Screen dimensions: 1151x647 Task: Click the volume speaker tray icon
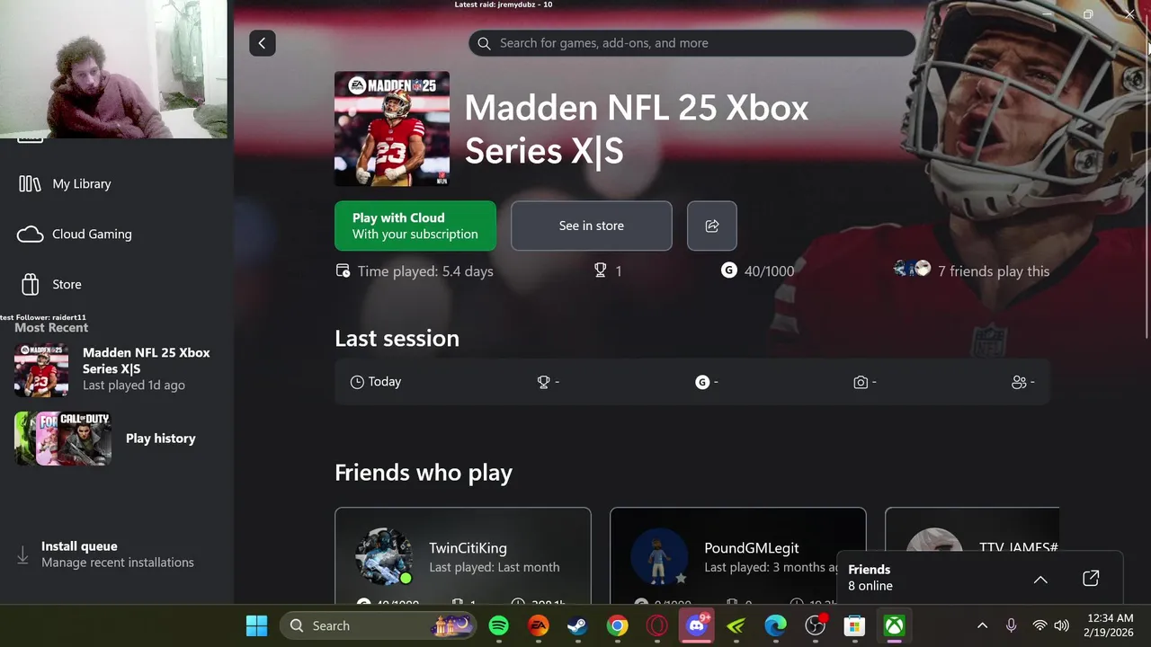[1061, 625]
